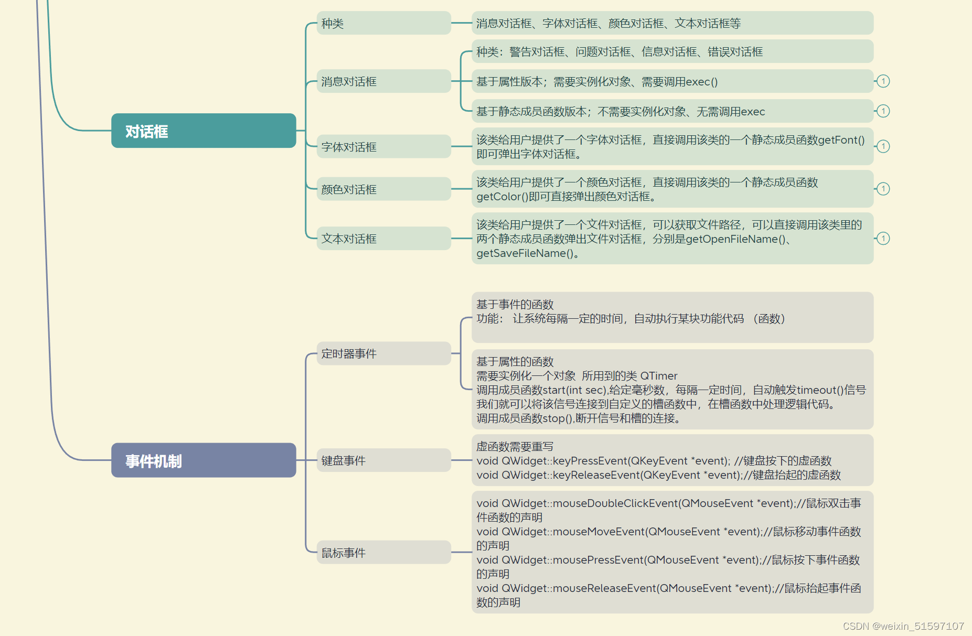The width and height of the screenshot is (972, 636).
Task: Expand the getColor() description node's child count
Action: tap(883, 189)
